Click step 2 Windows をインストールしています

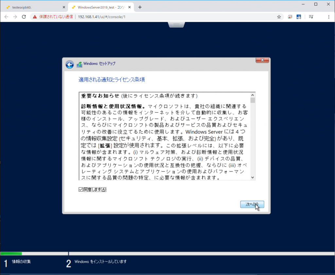100,262
